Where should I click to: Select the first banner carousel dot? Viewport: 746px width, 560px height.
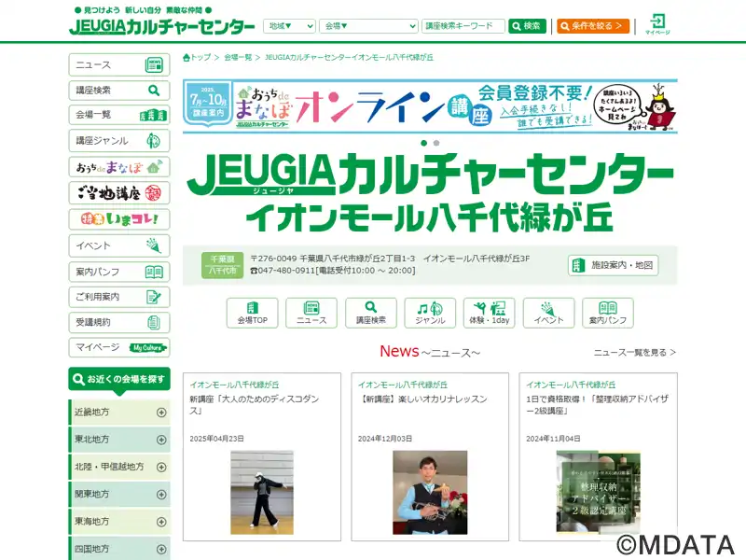point(424,143)
